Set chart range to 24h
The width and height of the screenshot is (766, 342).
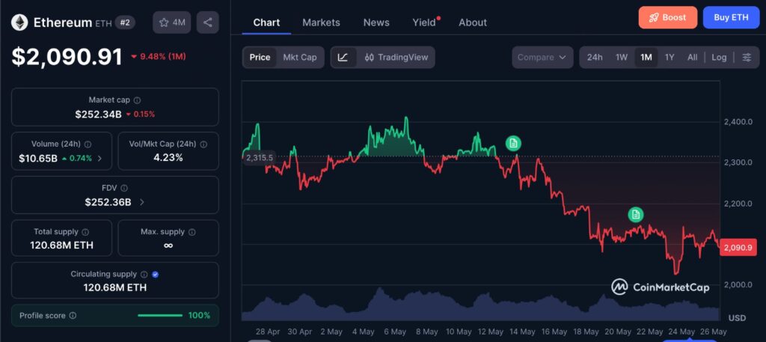pos(595,57)
